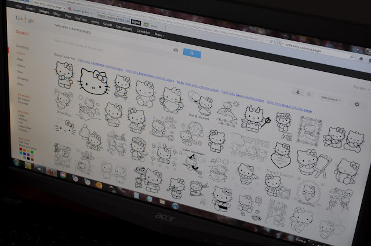Image resolution: width=371 pixels, height=246 pixels.
Task: Open the Hello Kitty with heart sign thumbnail
Action: point(281,156)
